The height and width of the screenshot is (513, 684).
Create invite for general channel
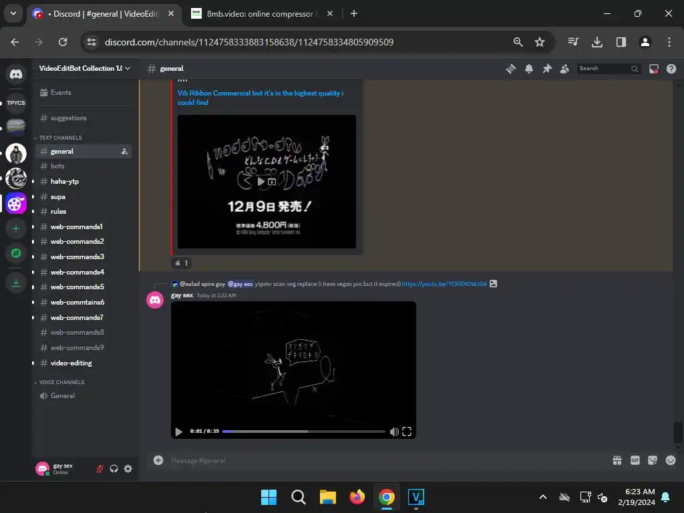click(x=124, y=152)
